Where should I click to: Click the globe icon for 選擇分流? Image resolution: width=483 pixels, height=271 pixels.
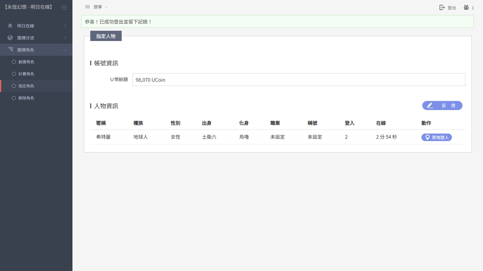coord(10,38)
